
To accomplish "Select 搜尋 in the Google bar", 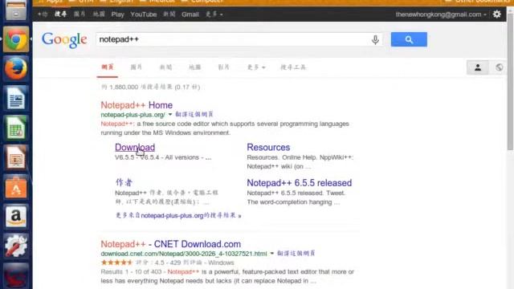I will [x=61, y=14].
